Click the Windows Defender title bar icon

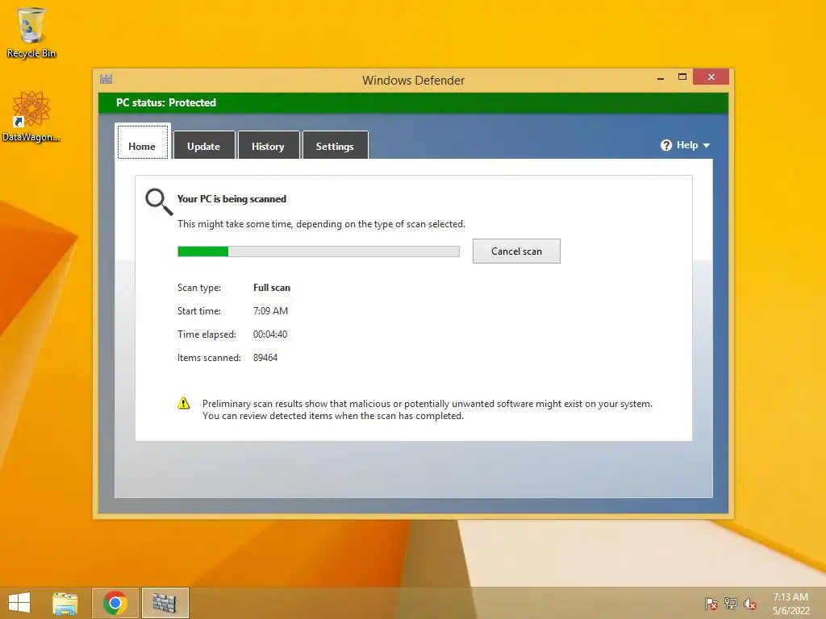pos(106,80)
